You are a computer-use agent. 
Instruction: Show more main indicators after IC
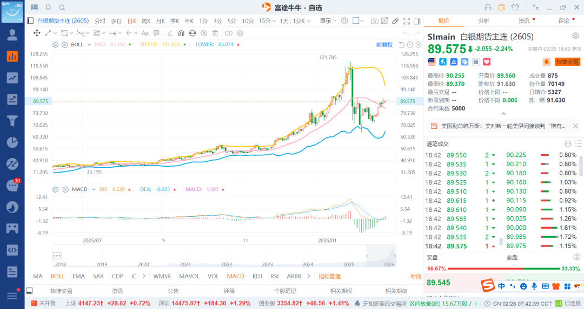pos(144,276)
